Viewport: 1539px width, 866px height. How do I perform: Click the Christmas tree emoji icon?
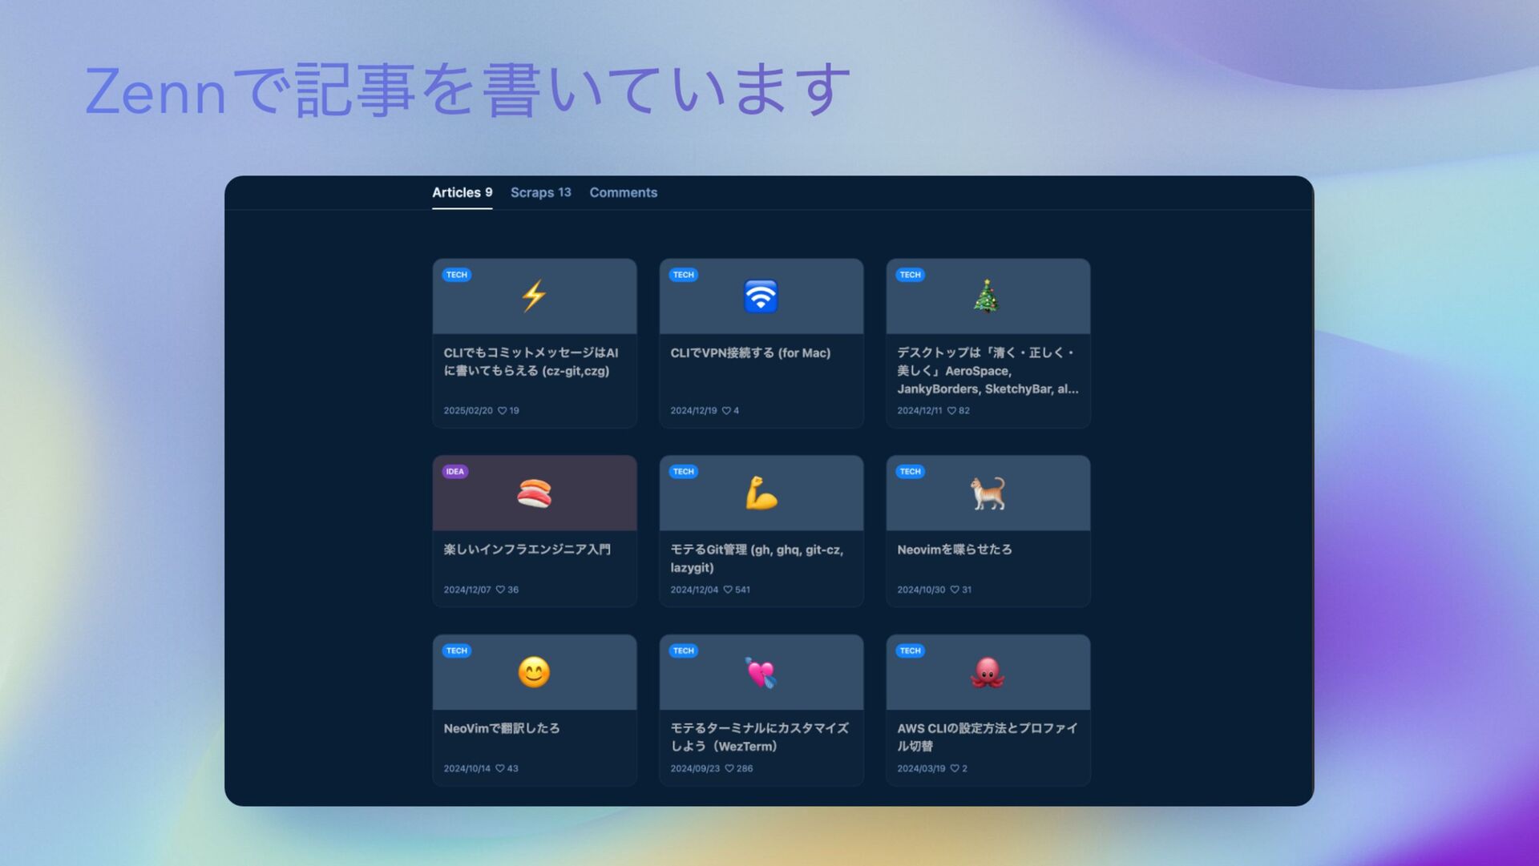coord(987,296)
